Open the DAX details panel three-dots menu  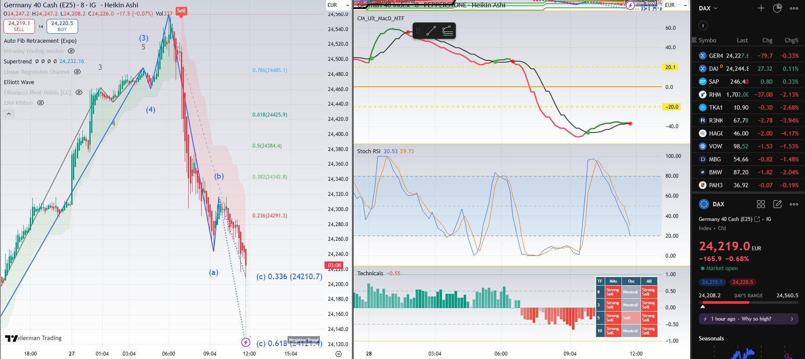pos(794,204)
